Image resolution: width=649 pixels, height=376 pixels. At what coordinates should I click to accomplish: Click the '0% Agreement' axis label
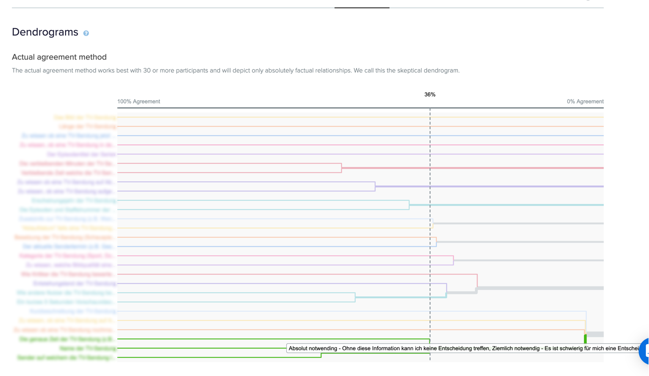585,102
